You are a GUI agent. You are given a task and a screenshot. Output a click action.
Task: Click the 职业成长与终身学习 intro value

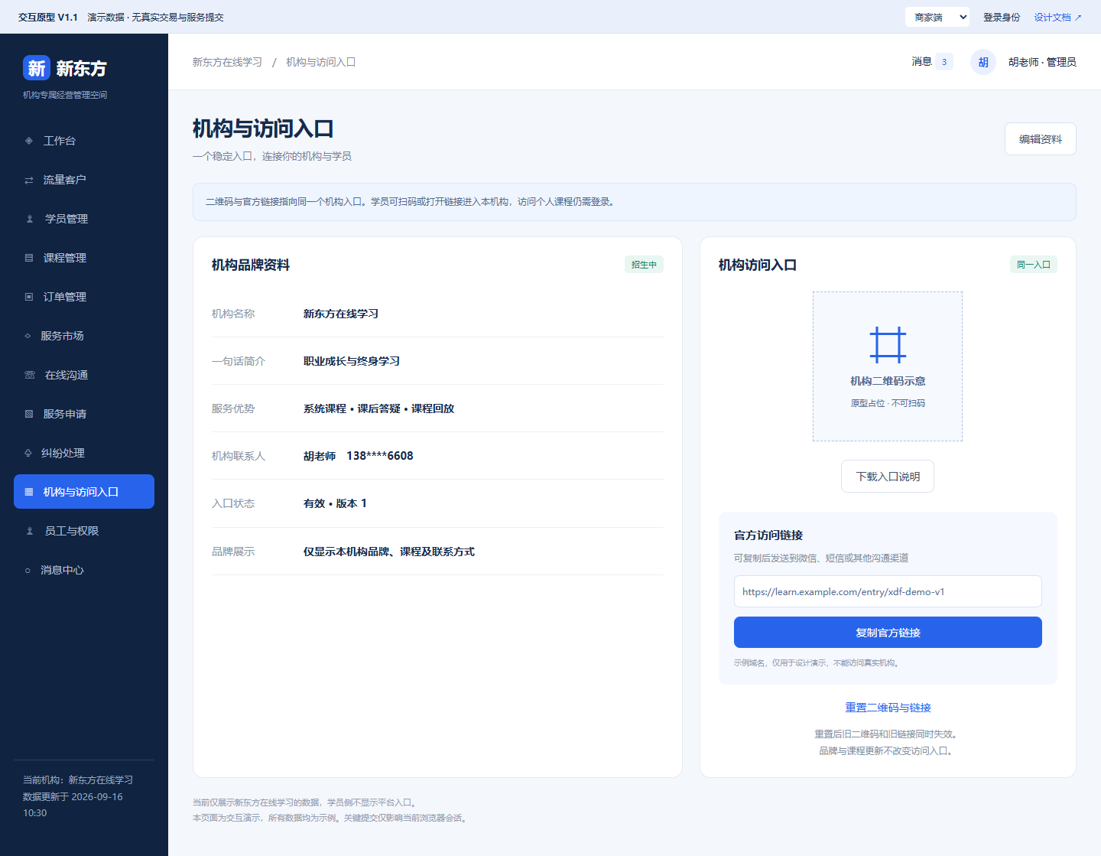coord(352,361)
